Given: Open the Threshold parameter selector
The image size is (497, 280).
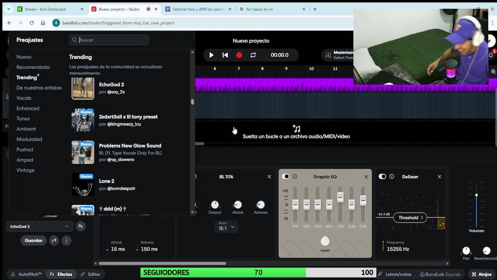Looking at the screenshot, I should click(x=410, y=218).
